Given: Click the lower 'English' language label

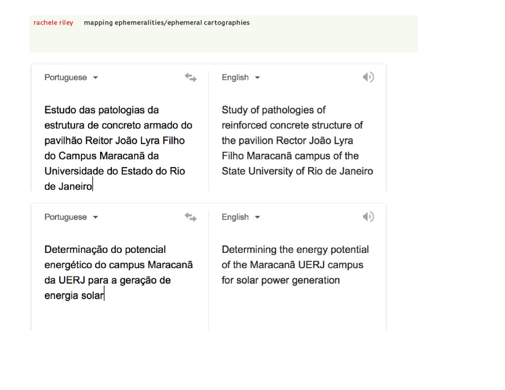Looking at the screenshot, I should 235,217.
